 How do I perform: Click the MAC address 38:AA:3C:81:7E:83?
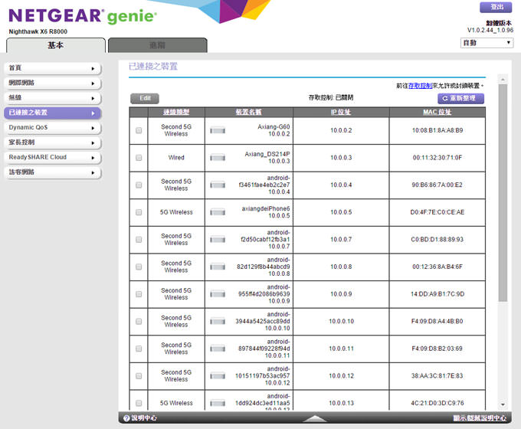coord(437,376)
